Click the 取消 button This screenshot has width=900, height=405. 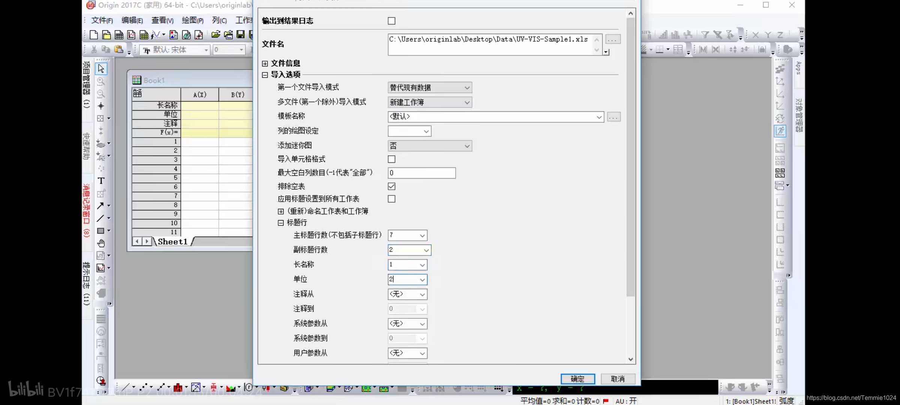(618, 379)
